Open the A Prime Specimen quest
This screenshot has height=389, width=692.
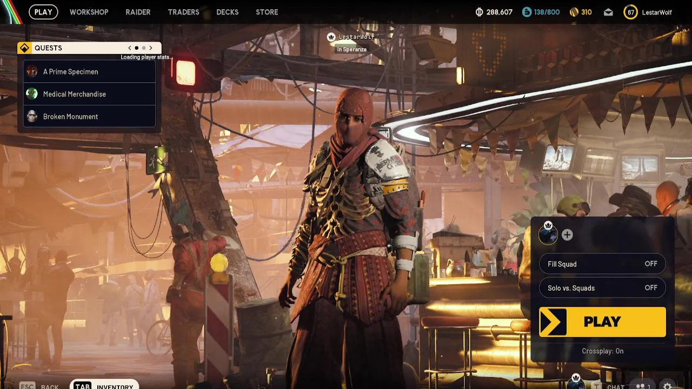90,71
